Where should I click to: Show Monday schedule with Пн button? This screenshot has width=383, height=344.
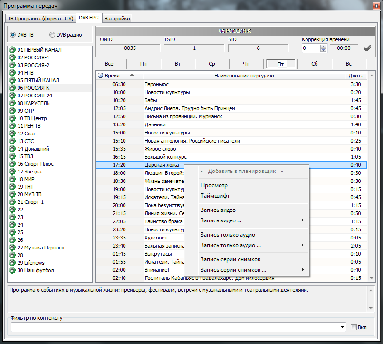(144, 64)
